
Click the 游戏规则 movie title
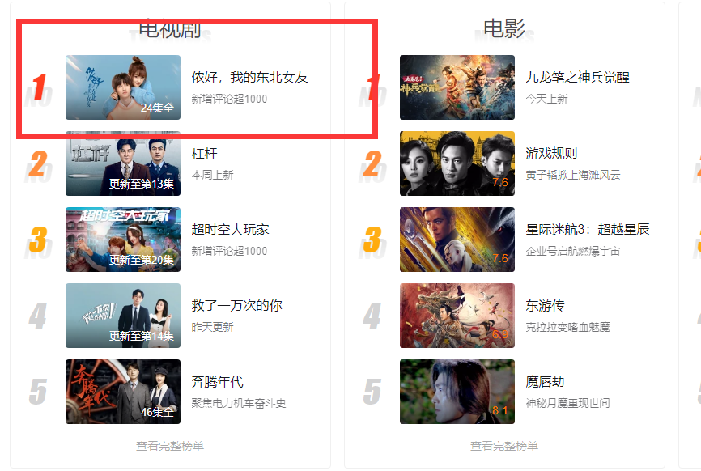point(551,154)
